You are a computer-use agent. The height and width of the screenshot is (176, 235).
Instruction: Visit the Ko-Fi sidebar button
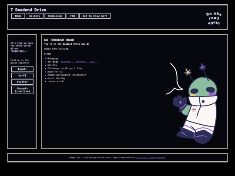pos(22,76)
